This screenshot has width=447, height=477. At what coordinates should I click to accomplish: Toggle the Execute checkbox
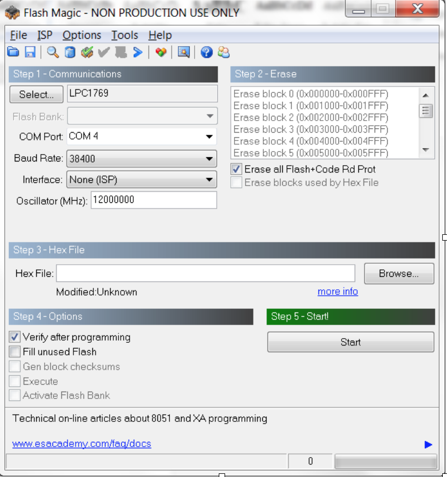15,381
